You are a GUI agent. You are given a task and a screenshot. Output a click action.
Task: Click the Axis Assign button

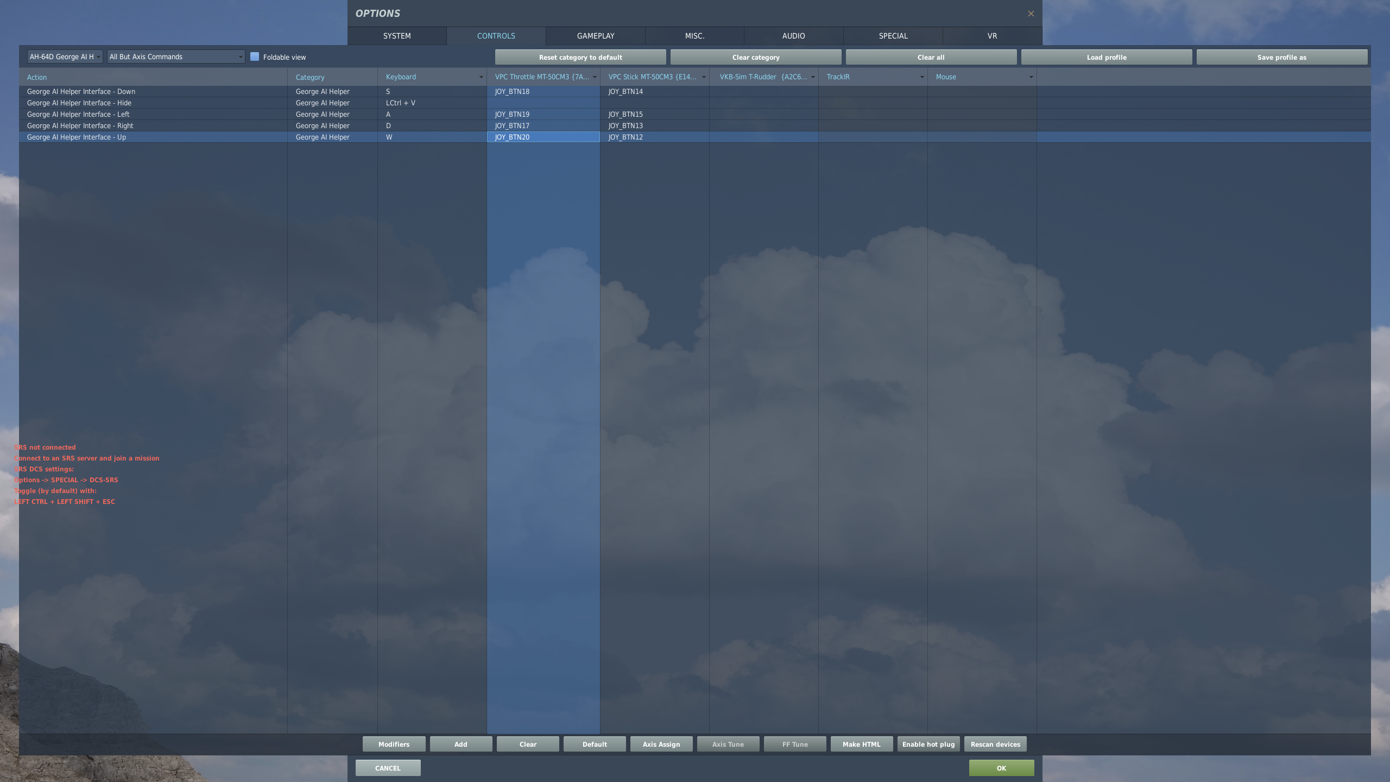(x=661, y=744)
